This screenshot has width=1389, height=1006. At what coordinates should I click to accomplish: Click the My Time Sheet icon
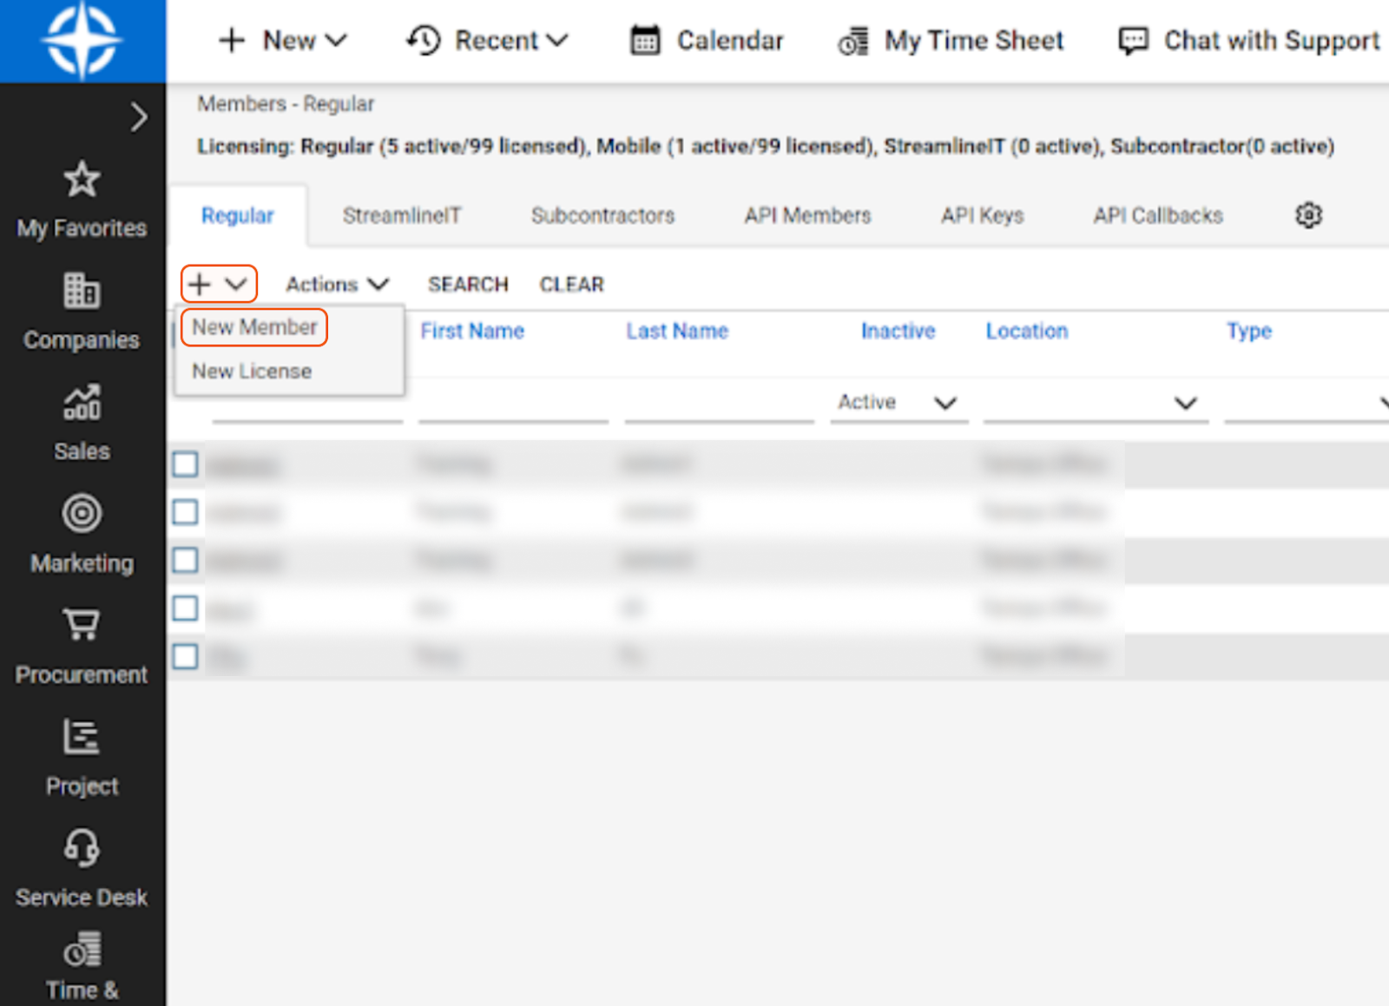click(853, 41)
